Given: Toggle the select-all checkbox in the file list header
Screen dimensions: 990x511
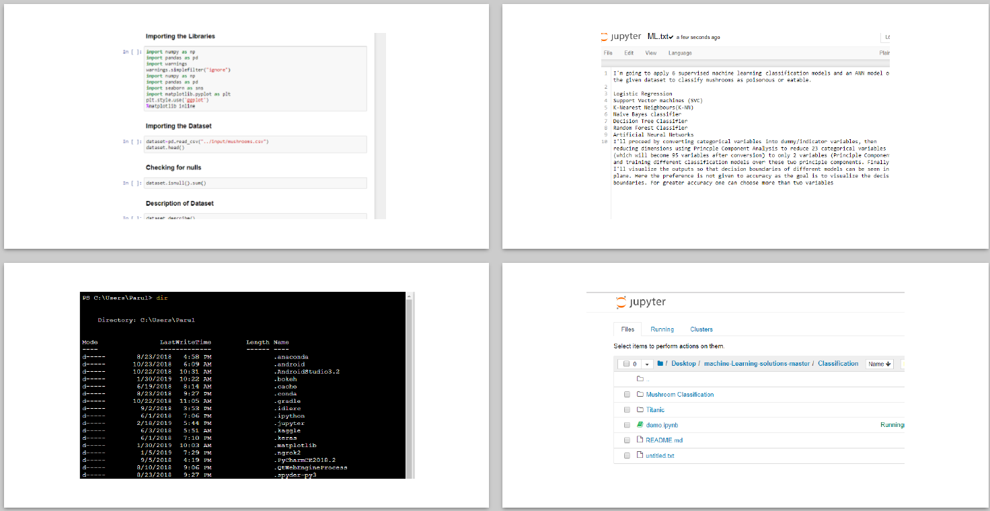Looking at the screenshot, I should (x=627, y=364).
